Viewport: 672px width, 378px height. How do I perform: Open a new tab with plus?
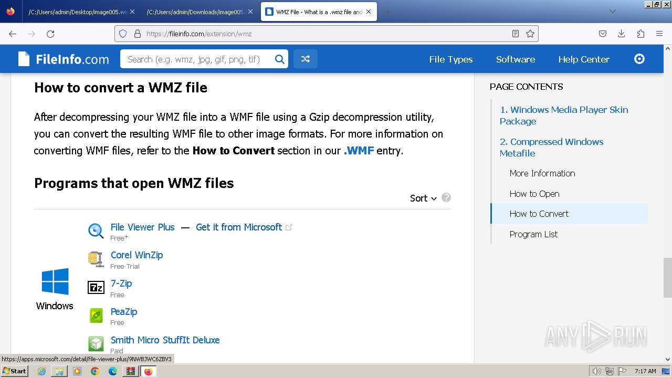[388, 12]
